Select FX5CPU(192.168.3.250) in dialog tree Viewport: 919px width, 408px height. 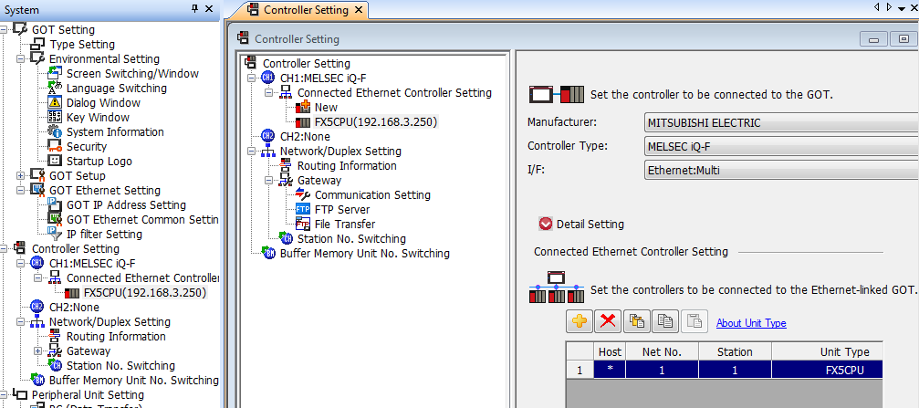pos(376,122)
